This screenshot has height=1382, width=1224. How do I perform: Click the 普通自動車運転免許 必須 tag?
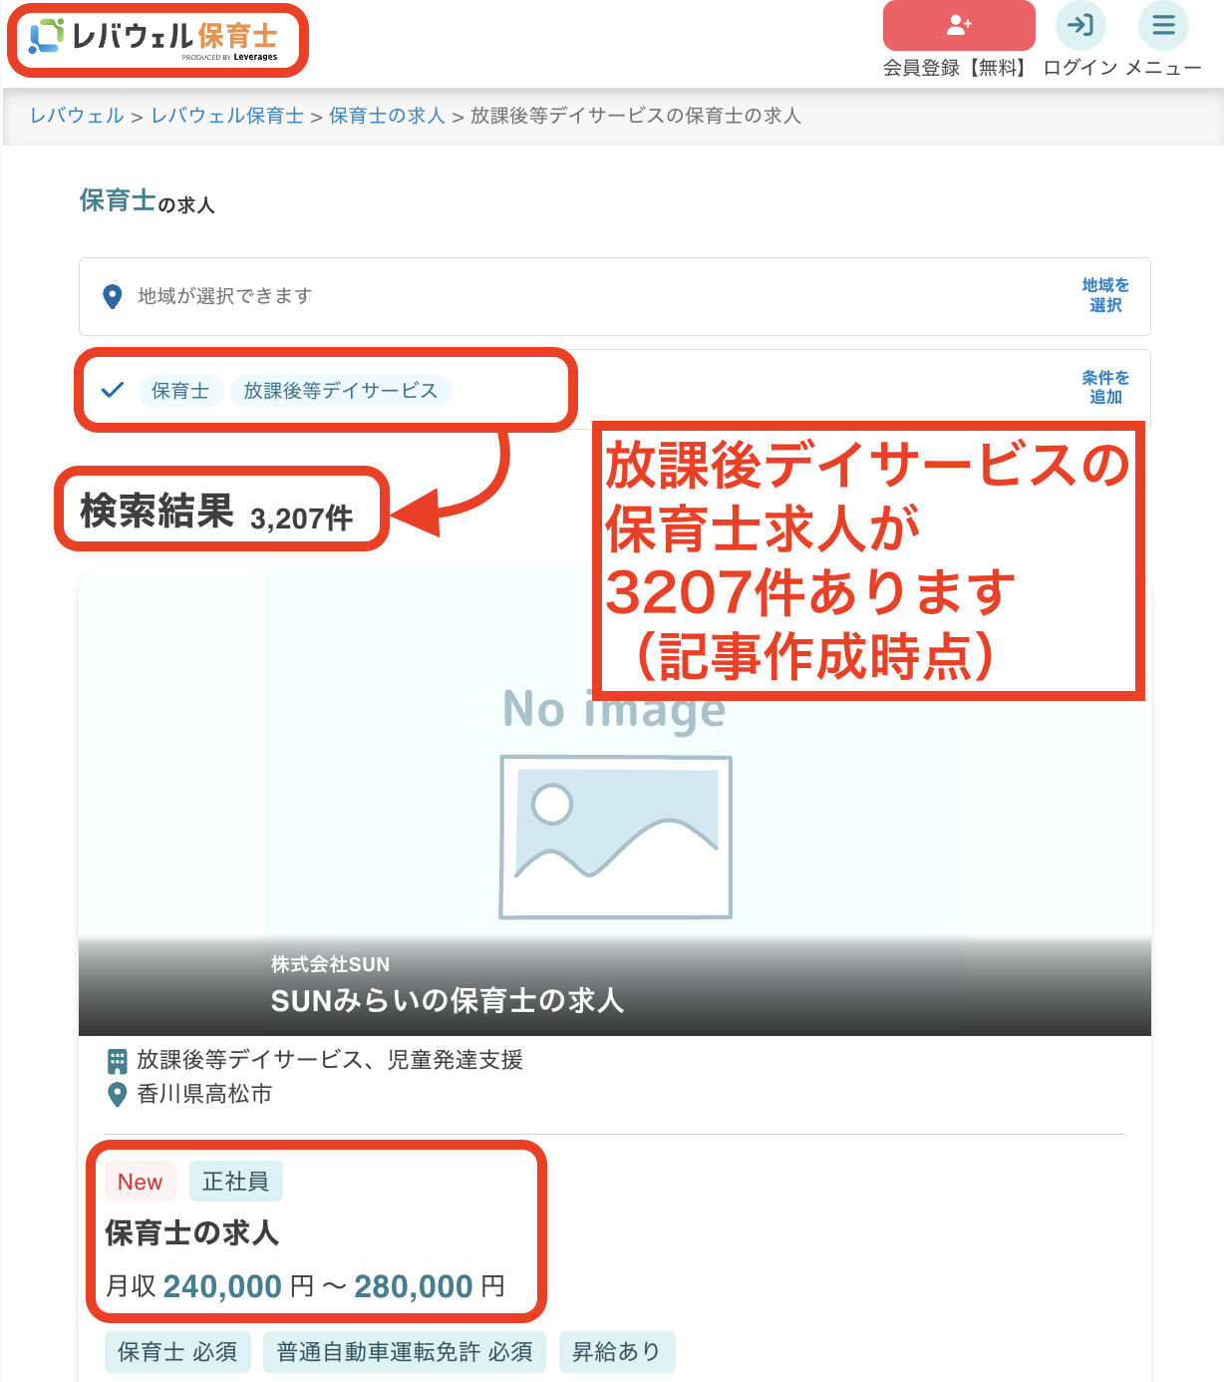click(x=405, y=1352)
